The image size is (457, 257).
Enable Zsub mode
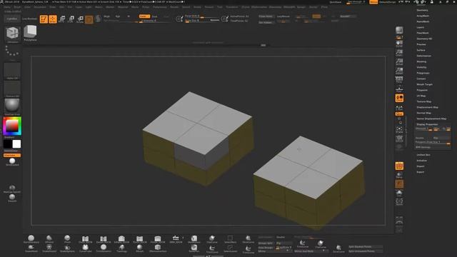[154, 16]
